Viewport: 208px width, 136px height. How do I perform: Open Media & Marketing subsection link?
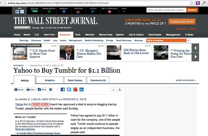[x=94, y=40]
